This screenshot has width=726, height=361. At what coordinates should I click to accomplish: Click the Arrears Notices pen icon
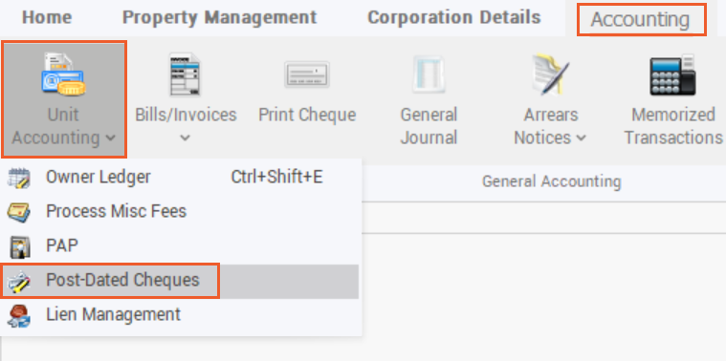pos(550,74)
